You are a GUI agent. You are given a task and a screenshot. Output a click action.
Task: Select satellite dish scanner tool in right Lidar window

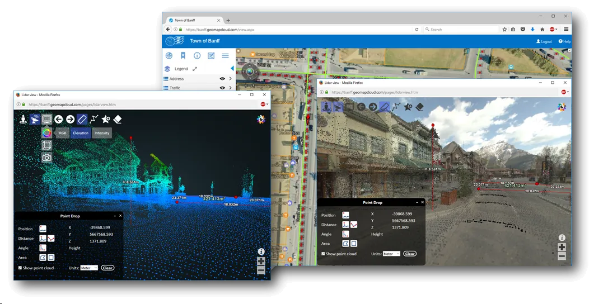coord(338,107)
